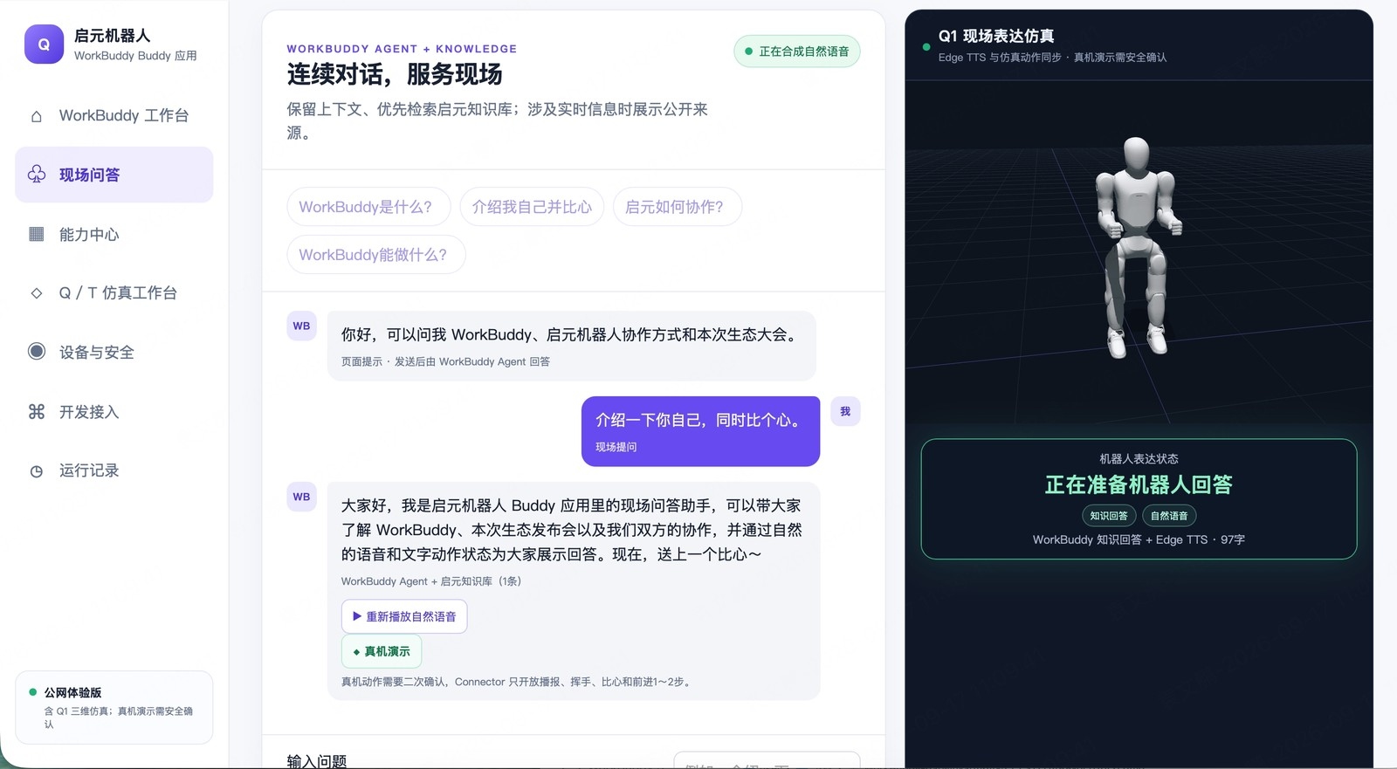Click the 连续对话,服务现场 heading

click(395, 74)
